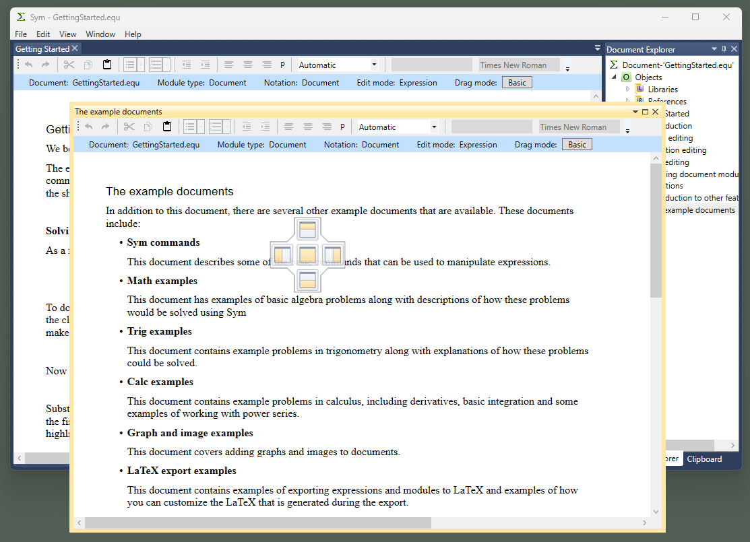The image size is (750, 542).
Task: Click example documents horizontal scrollbar thumb
Action: pos(258,523)
